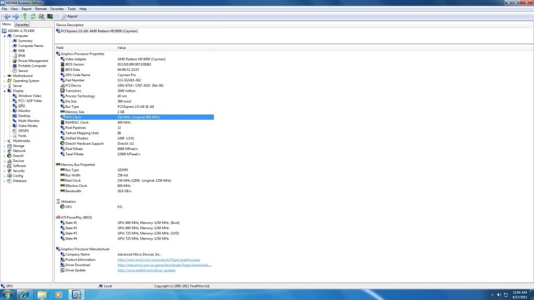
Task: Click the DirectX icon in the tree
Action: coord(9,156)
